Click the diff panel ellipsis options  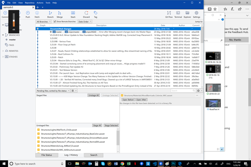197,95
